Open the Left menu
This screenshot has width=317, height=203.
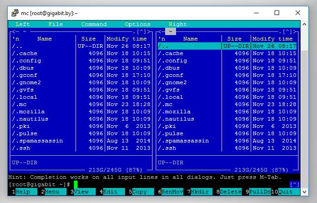click(23, 24)
